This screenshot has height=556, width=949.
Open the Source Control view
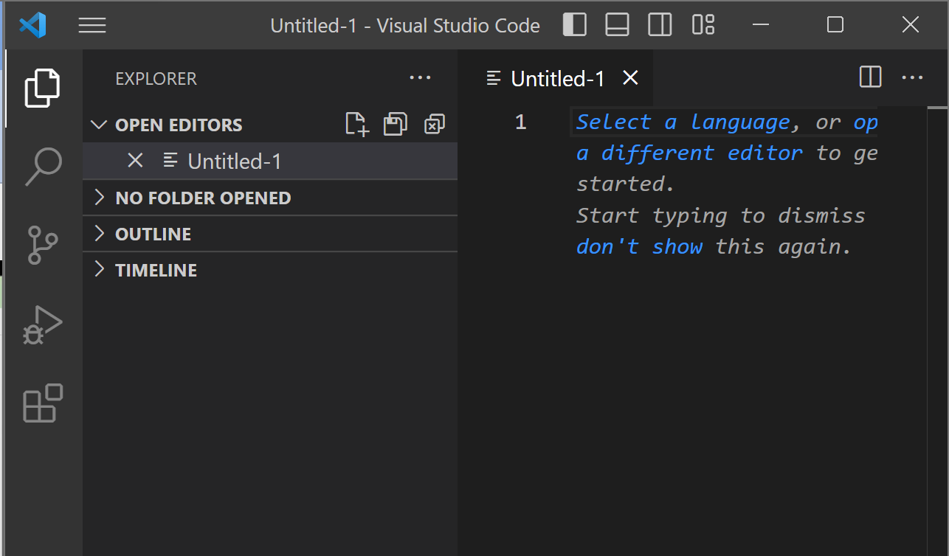click(43, 245)
